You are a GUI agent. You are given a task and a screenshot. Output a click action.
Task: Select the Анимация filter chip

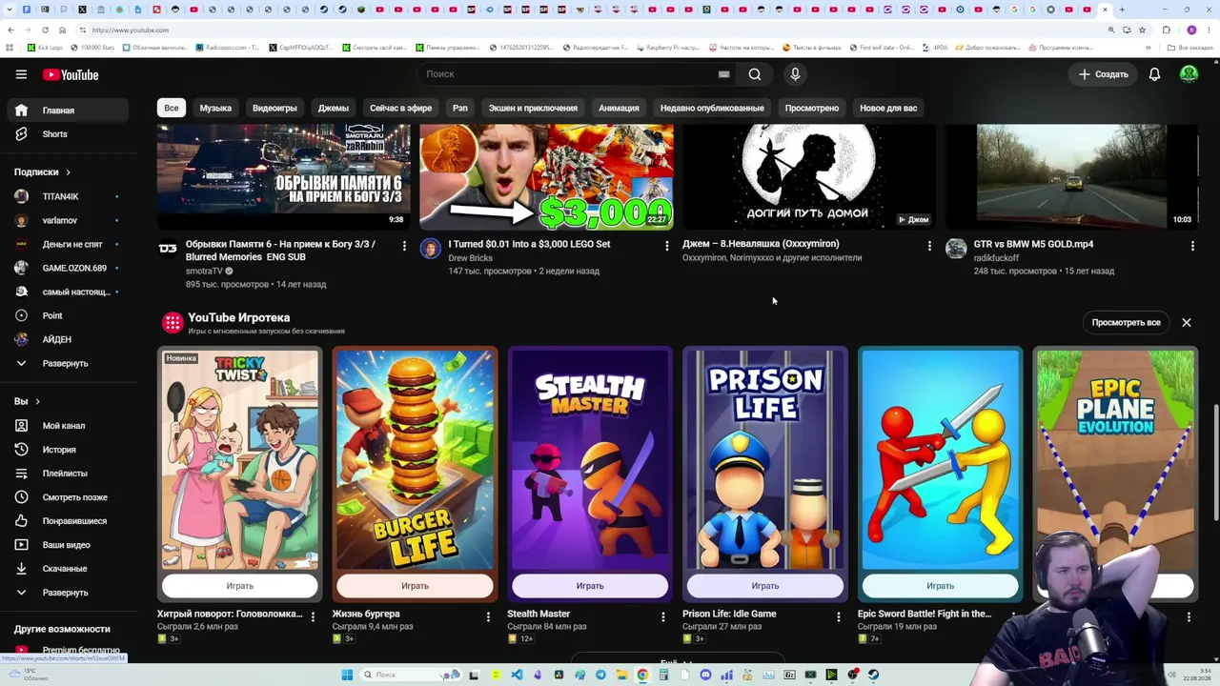[619, 108]
